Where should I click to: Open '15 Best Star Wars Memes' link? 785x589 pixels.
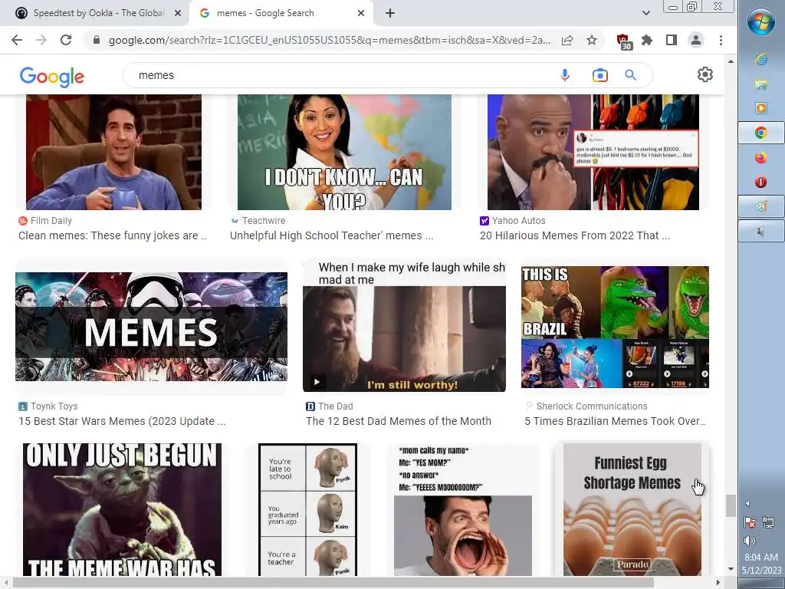coord(122,421)
